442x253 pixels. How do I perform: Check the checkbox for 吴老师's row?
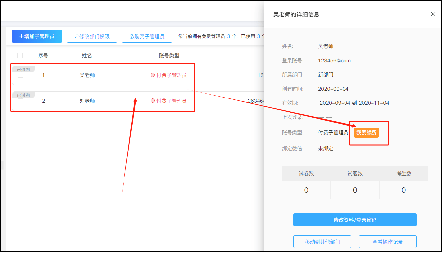(x=20, y=75)
